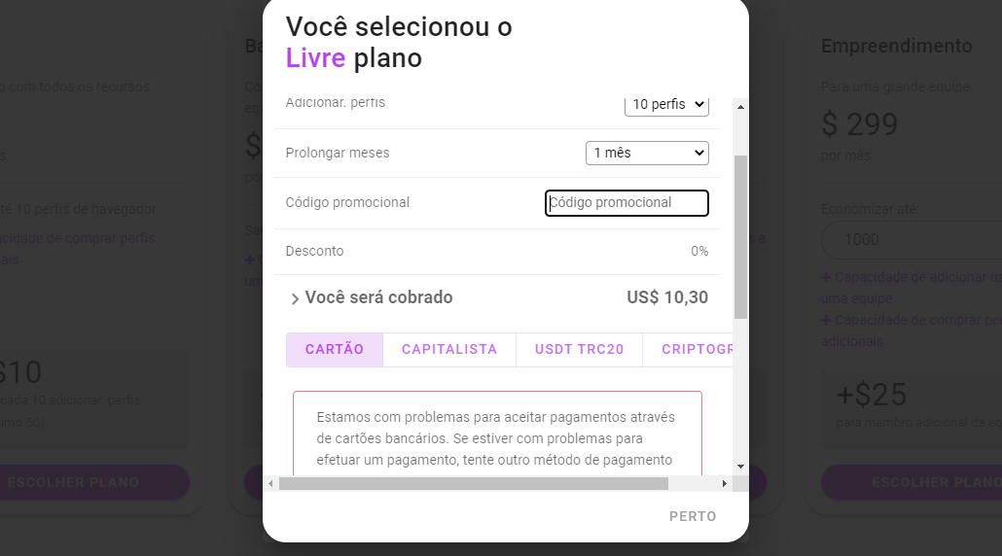Click the vertical scrollbar up arrow

click(x=740, y=107)
